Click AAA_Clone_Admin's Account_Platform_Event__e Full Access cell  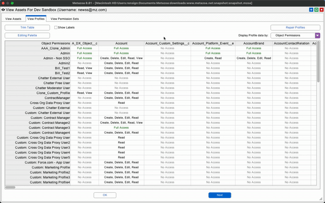click(213, 48)
